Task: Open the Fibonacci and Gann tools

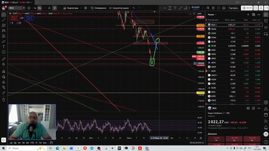Action: point(4,25)
